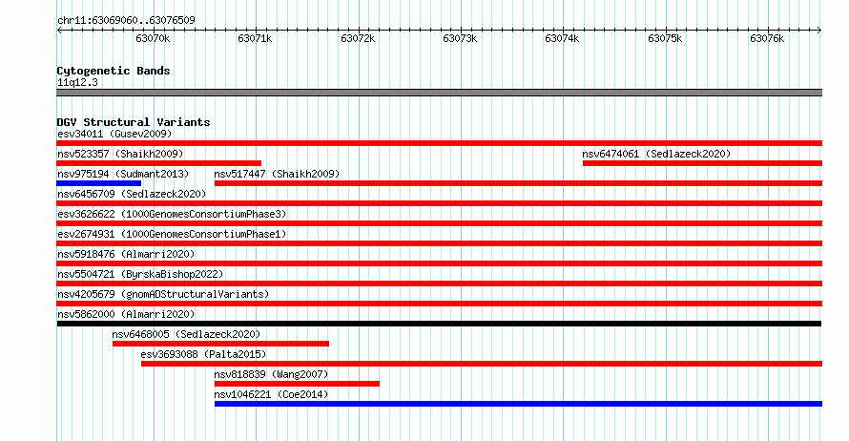Click the 63076k ruler position
This screenshot has width=849, height=441.
(767, 38)
